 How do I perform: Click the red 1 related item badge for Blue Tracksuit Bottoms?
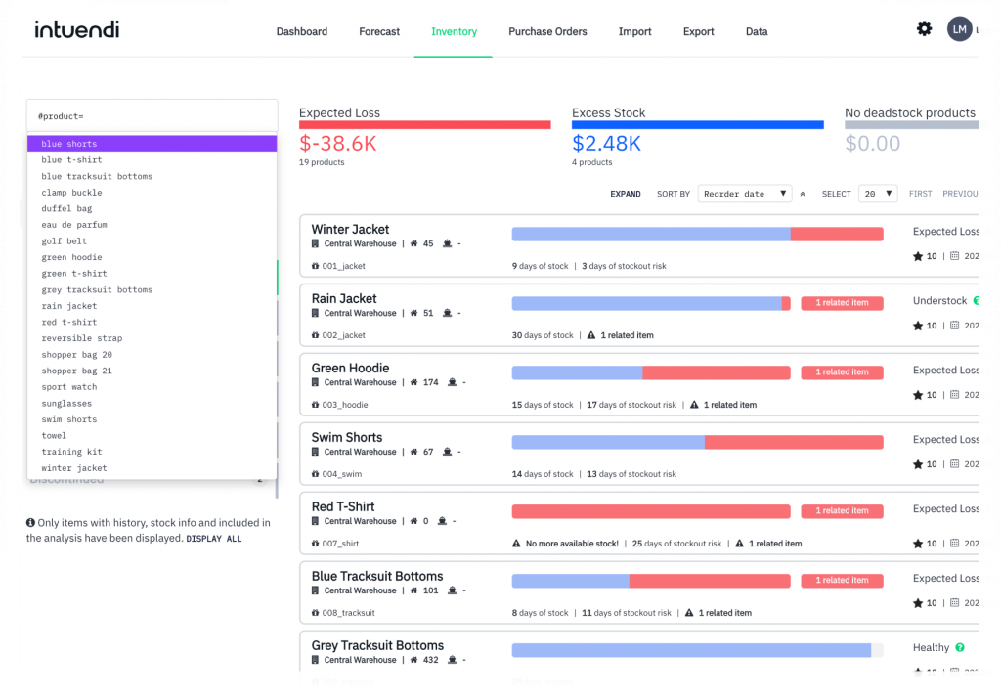[x=842, y=581]
